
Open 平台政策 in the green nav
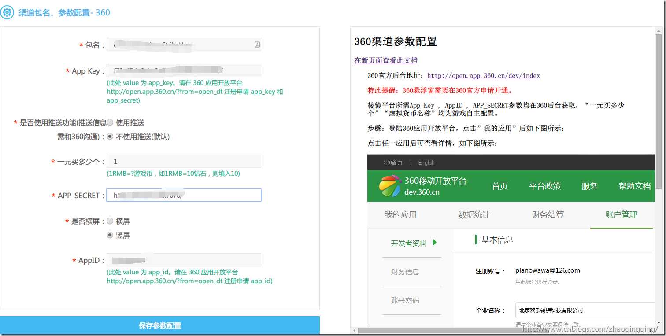click(545, 186)
